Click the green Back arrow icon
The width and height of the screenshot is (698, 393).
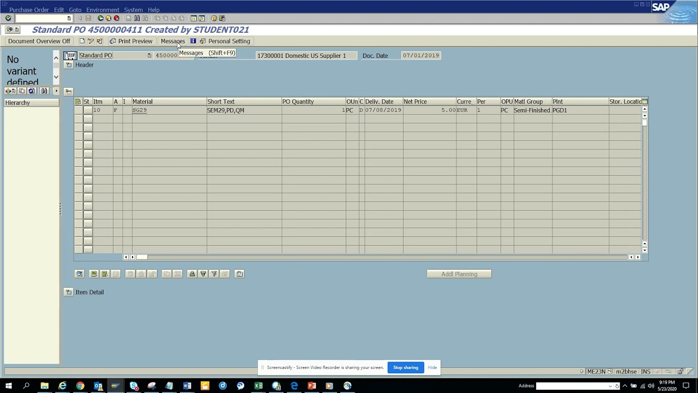point(100,18)
